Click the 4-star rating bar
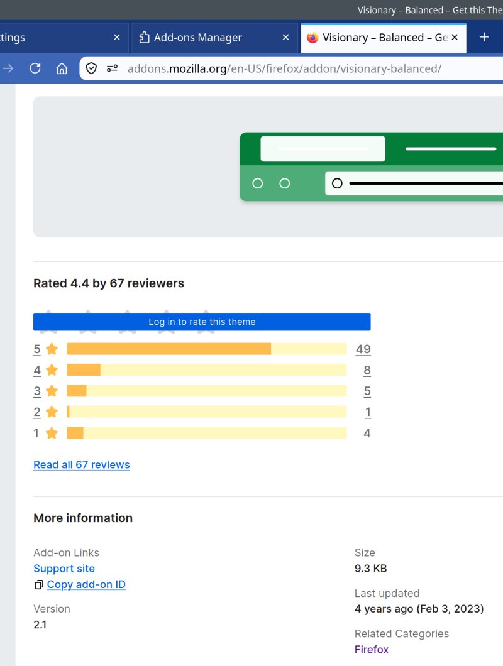The width and height of the screenshot is (503, 666). pyautogui.click(x=207, y=370)
